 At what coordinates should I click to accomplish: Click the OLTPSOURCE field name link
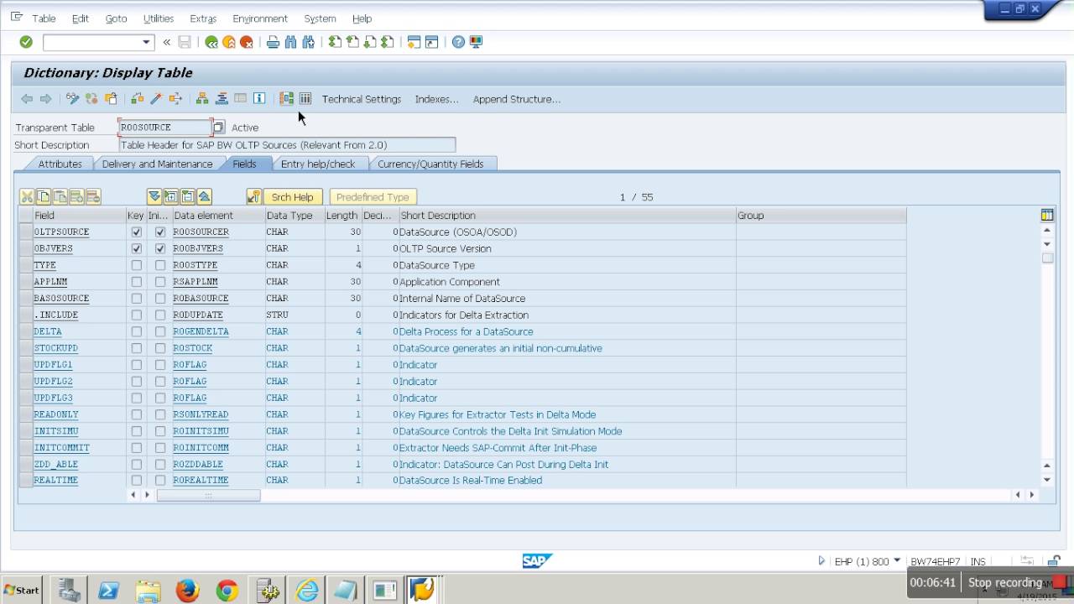pyautogui.click(x=61, y=232)
